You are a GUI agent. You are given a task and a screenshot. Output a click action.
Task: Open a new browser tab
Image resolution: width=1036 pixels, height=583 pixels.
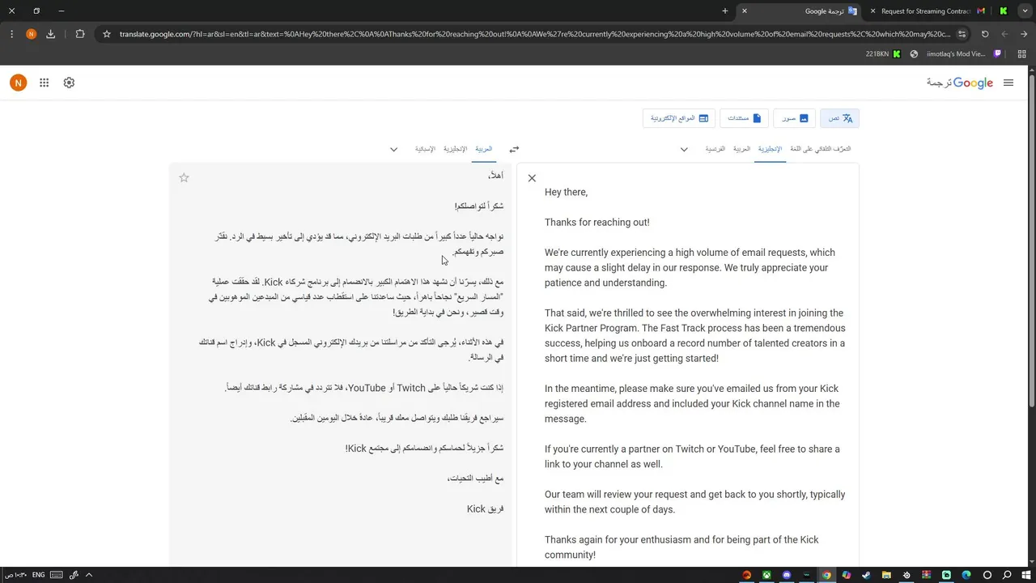725,11
